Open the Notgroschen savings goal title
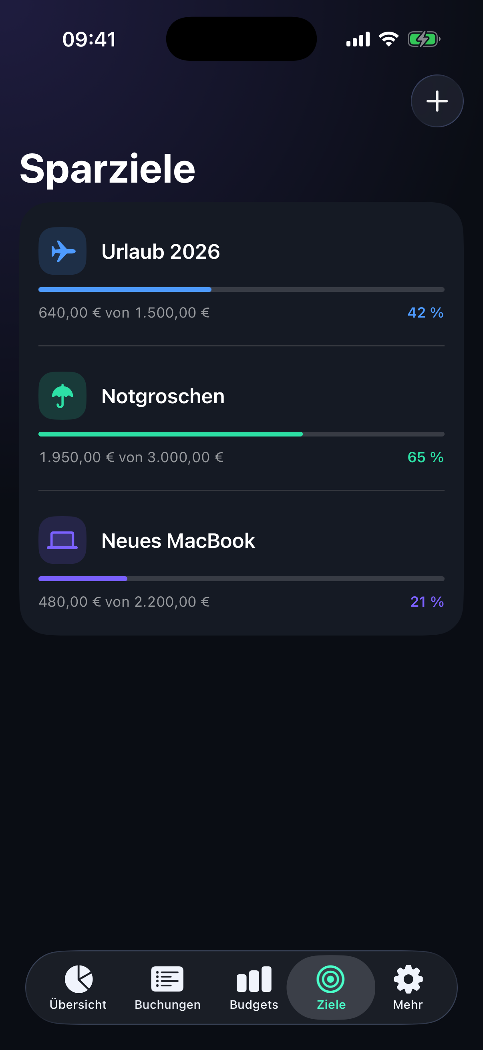This screenshot has width=483, height=1050. (x=163, y=396)
